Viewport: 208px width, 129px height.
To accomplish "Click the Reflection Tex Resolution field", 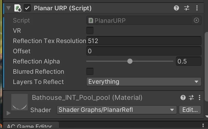I will [x=144, y=41].
